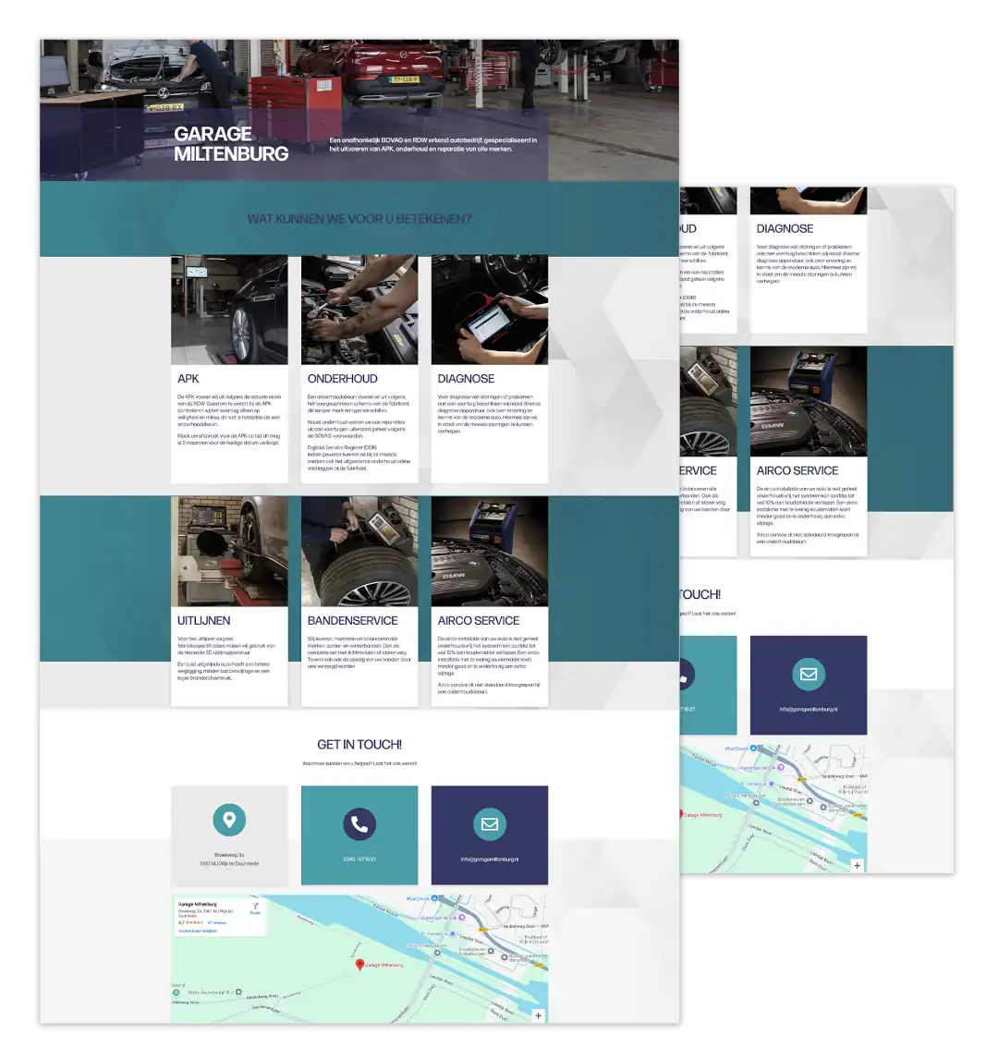Click the Route directions icon on the map card

pos(255,907)
